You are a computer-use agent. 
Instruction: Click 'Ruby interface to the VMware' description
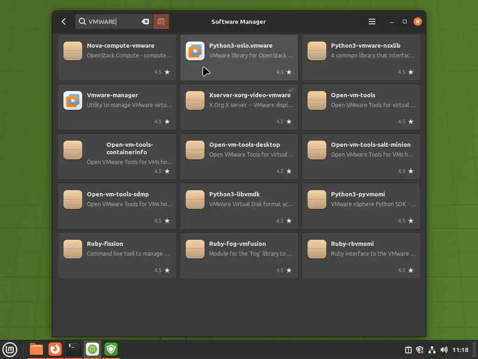click(373, 254)
